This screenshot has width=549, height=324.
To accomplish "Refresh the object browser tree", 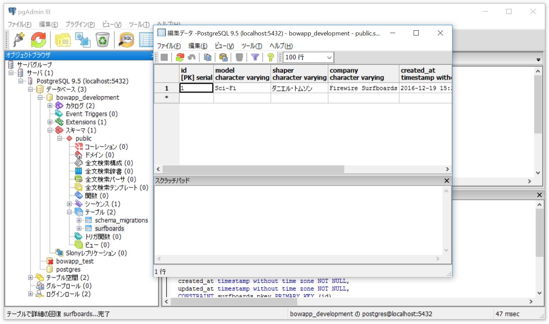I will tap(38, 39).
